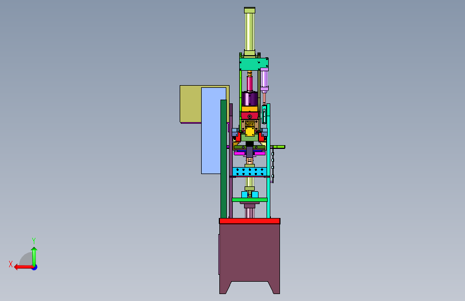The width and height of the screenshot is (465, 301).
Task: Select the green handle lever on the right
Action: tap(278, 147)
